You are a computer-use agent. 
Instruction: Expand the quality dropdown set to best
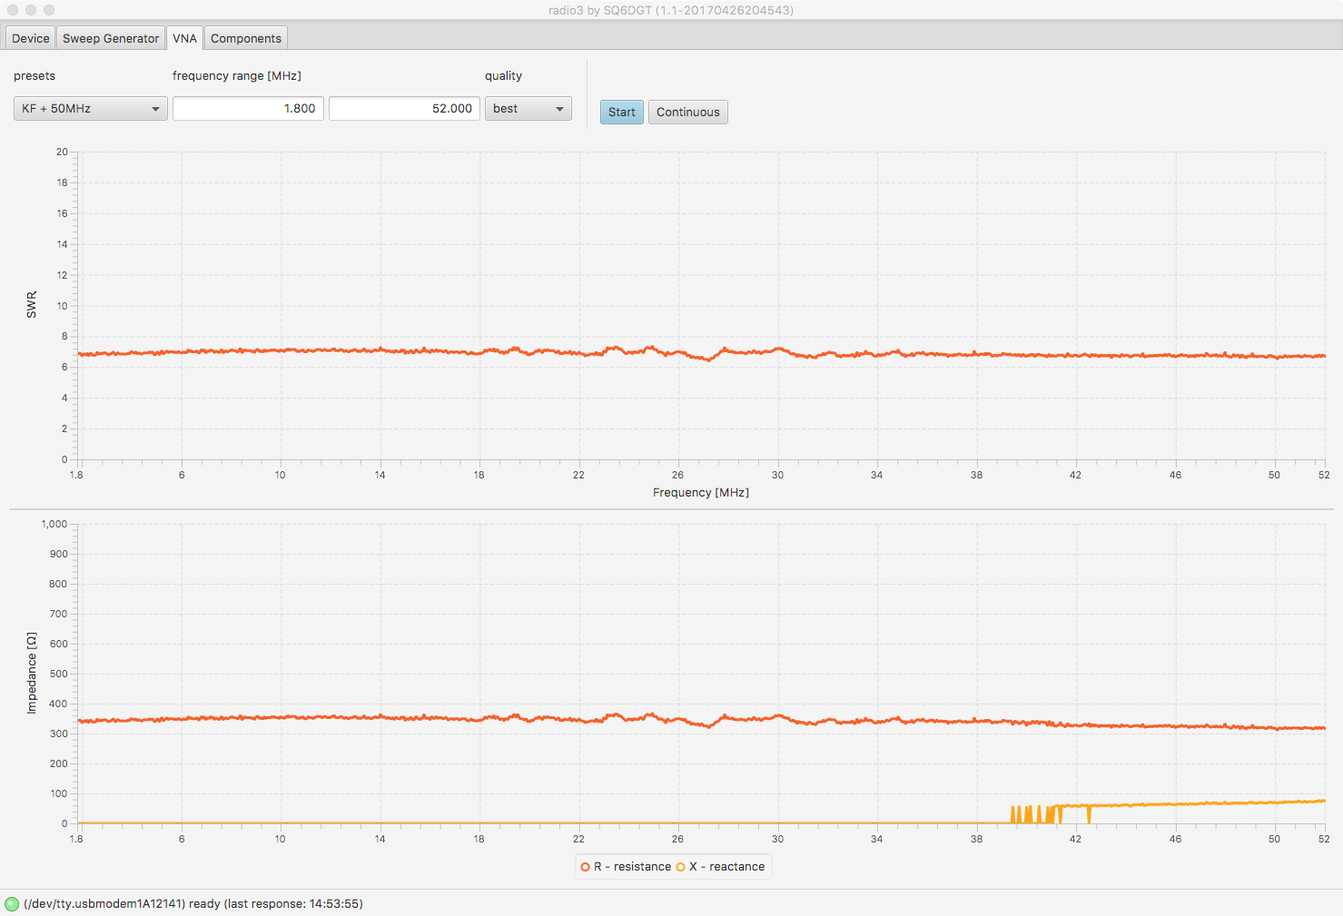[528, 109]
